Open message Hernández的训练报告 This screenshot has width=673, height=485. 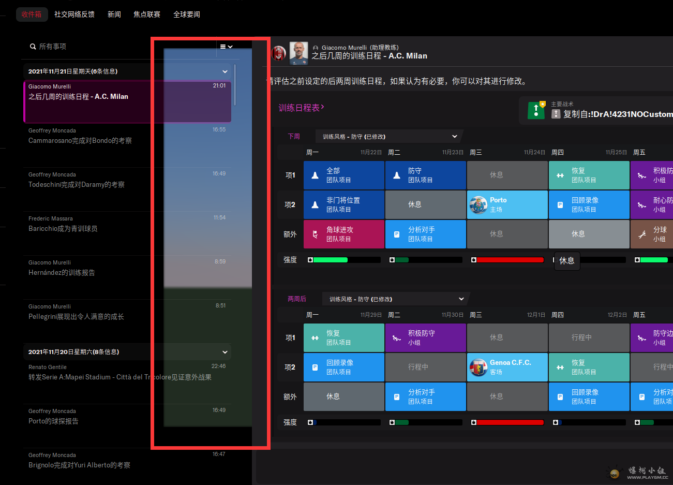(127, 277)
